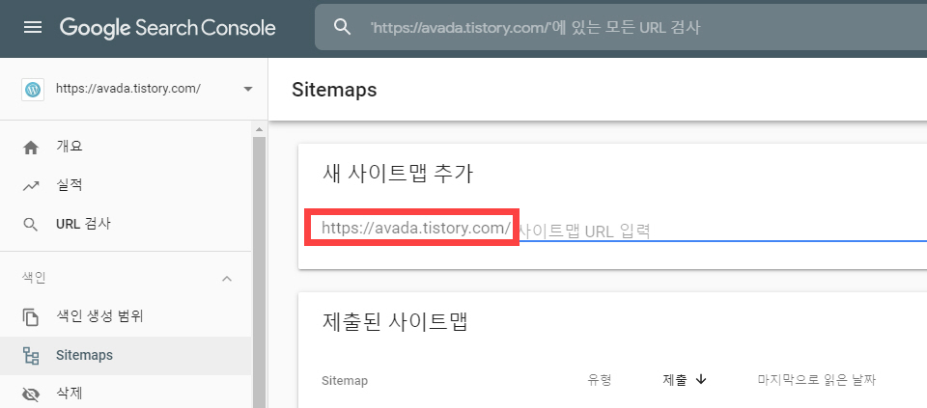Click the pages icon for 색인 생성 범위
The width and height of the screenshot is (927, 408).
31,317
